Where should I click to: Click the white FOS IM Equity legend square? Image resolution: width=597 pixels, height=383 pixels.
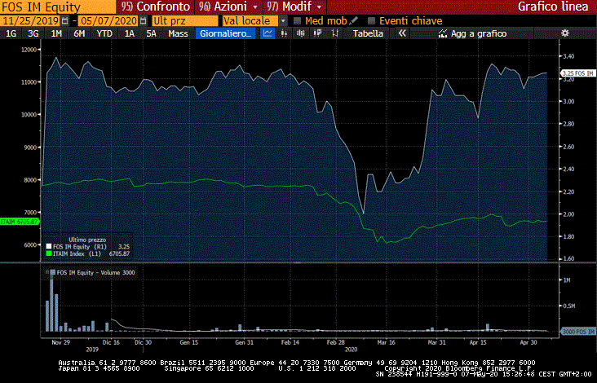[49, 245]
